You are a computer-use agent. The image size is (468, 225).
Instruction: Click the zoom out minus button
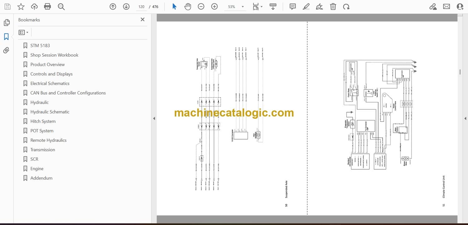tap(201, 7)
